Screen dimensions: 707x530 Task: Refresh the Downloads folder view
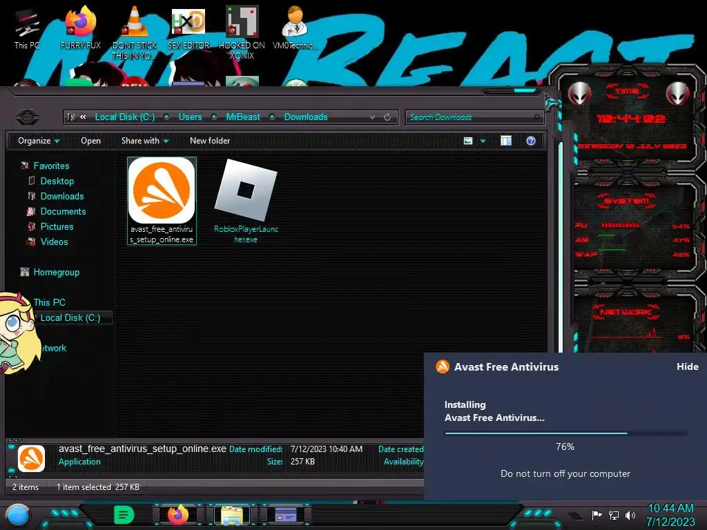(x=387, y=117)
